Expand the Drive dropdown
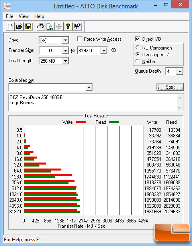 click(x=65, y=40)
